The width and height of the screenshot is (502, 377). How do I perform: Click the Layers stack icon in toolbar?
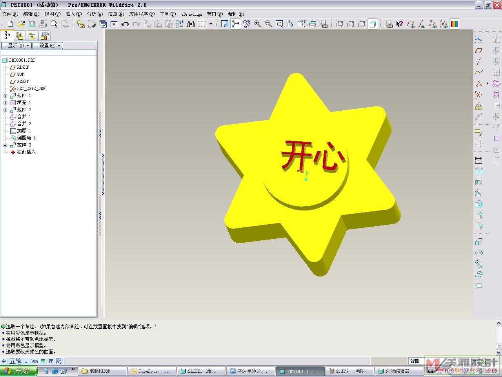313,24
